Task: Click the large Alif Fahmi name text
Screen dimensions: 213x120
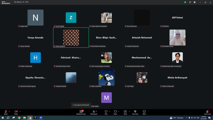Action: [x=177, y=18]
